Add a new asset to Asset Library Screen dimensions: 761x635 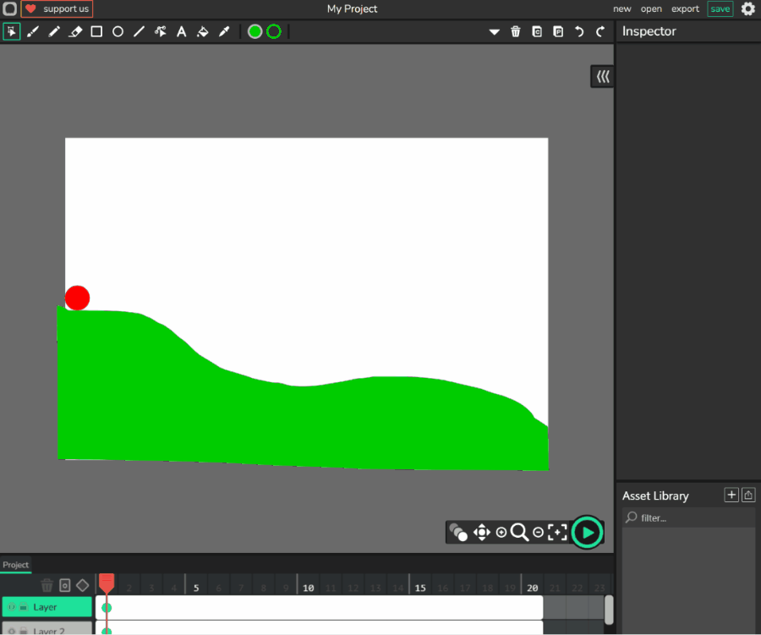point(731,495)
